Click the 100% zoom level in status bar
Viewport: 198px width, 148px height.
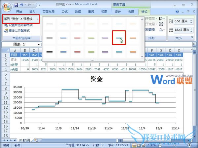click(x=152, y=145)
